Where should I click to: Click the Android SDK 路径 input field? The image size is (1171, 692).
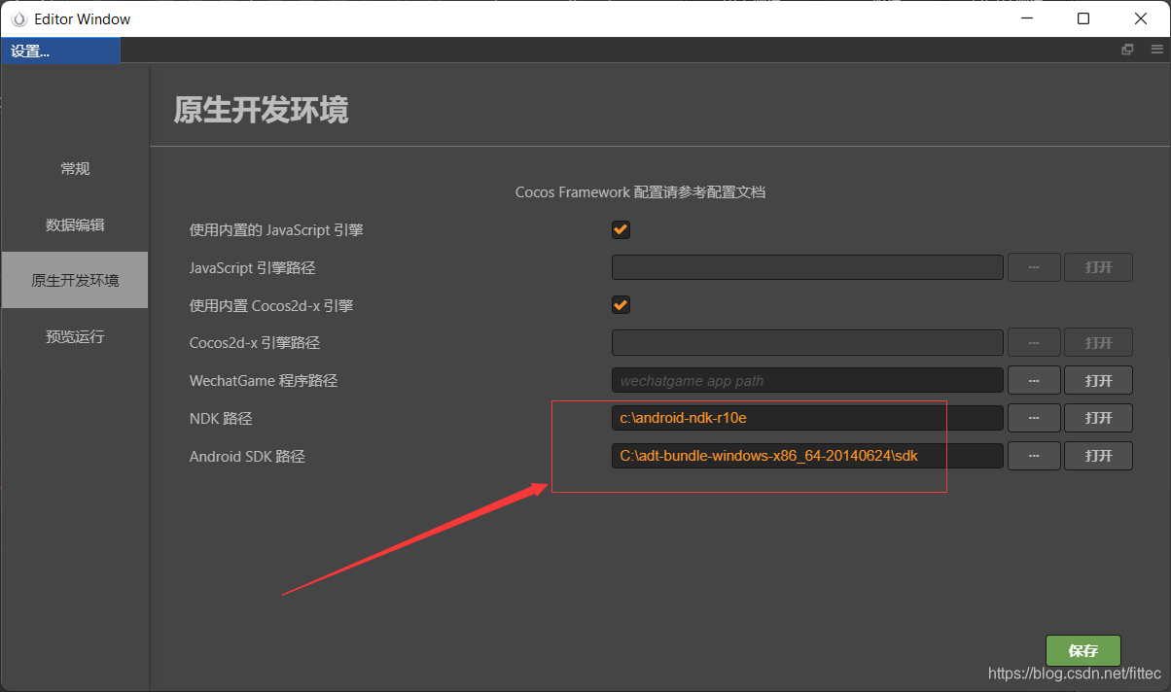807,456
